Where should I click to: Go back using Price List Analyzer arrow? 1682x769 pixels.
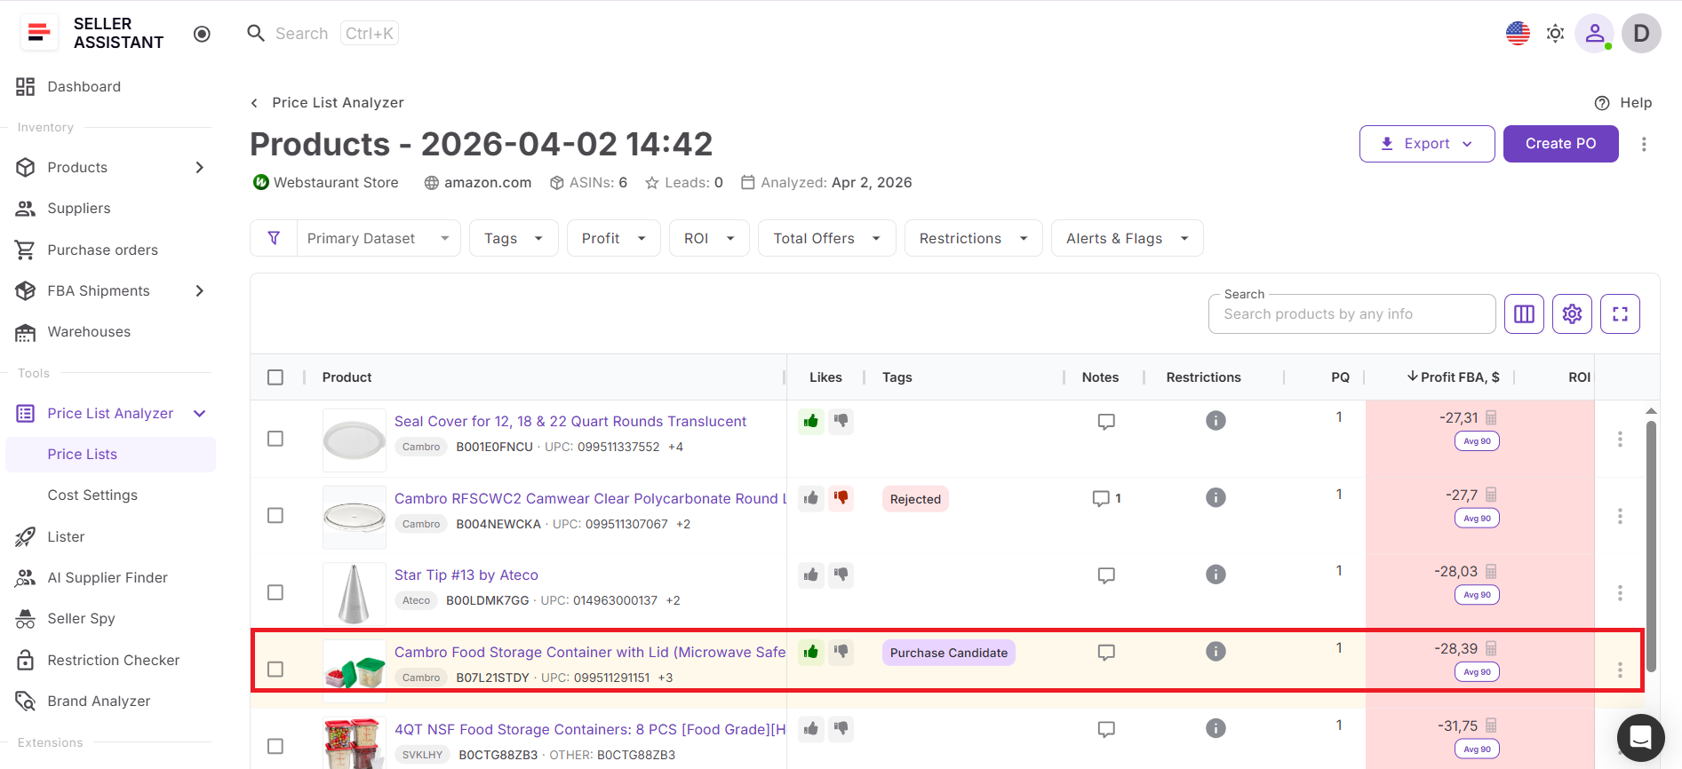pos(254,103)
